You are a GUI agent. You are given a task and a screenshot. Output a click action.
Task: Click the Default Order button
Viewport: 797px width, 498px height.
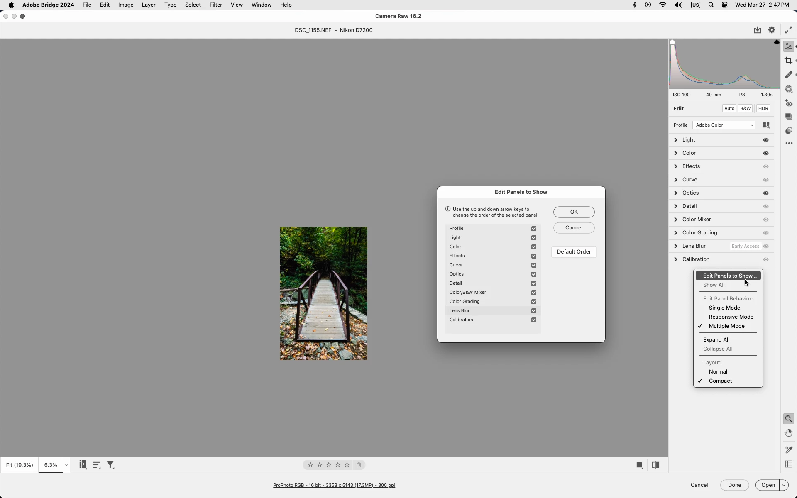tap(574, 252)
